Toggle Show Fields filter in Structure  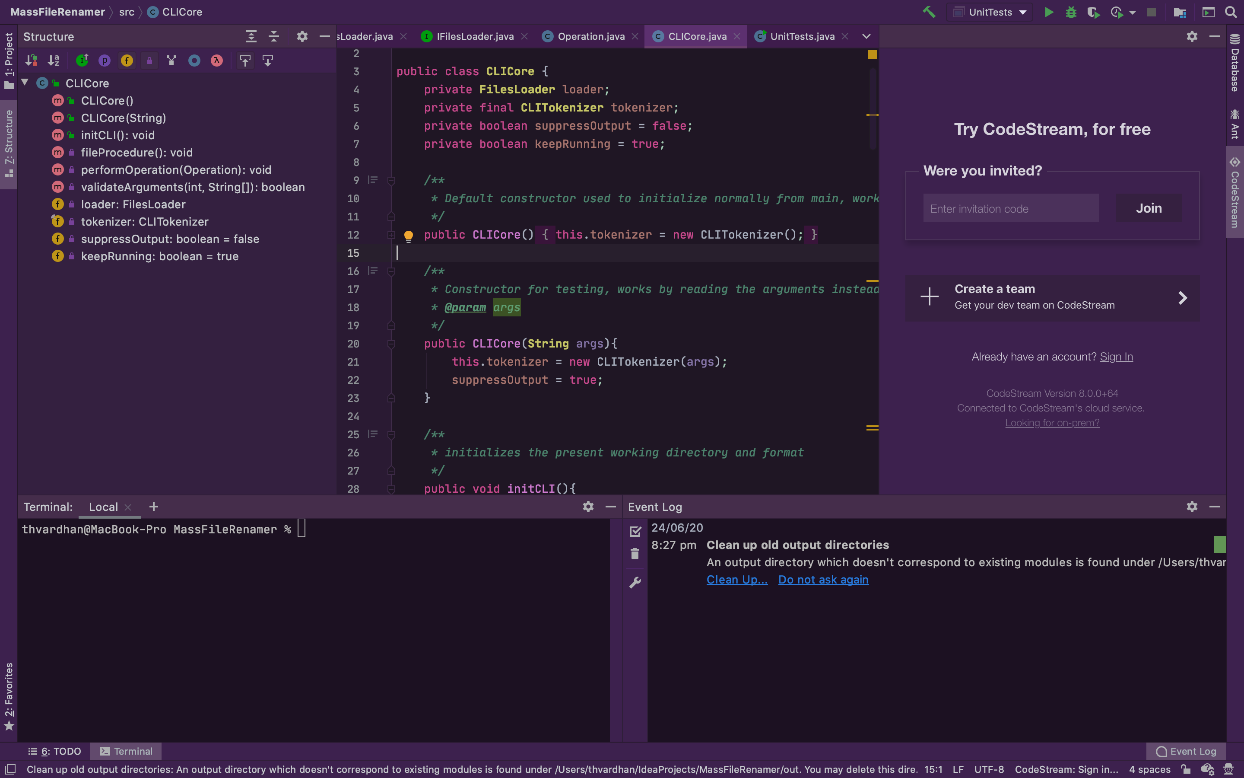127,61
